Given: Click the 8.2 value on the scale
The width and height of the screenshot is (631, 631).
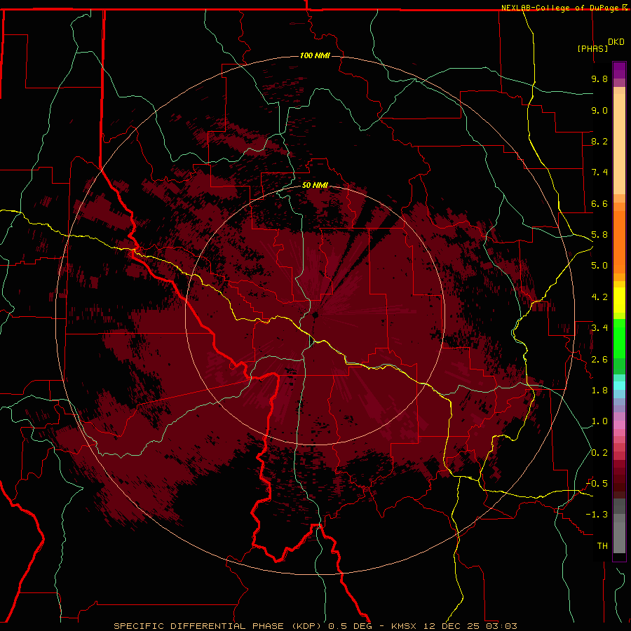Looking at the screenshot, I should [599, 141].
